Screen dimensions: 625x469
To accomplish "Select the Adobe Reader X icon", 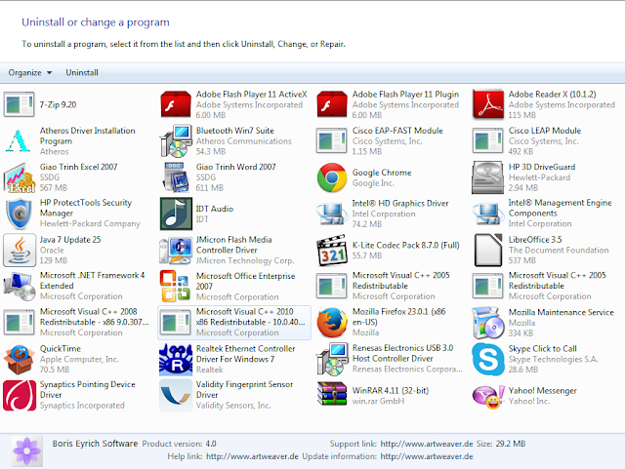I will point(488,104).
